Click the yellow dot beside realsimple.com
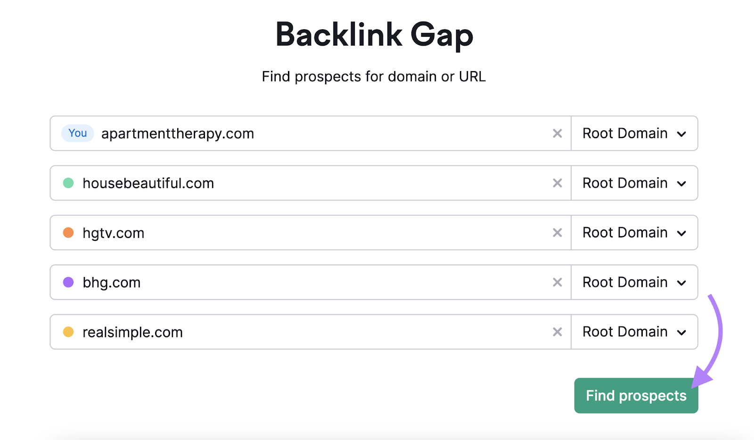 (x=69, y=332)
